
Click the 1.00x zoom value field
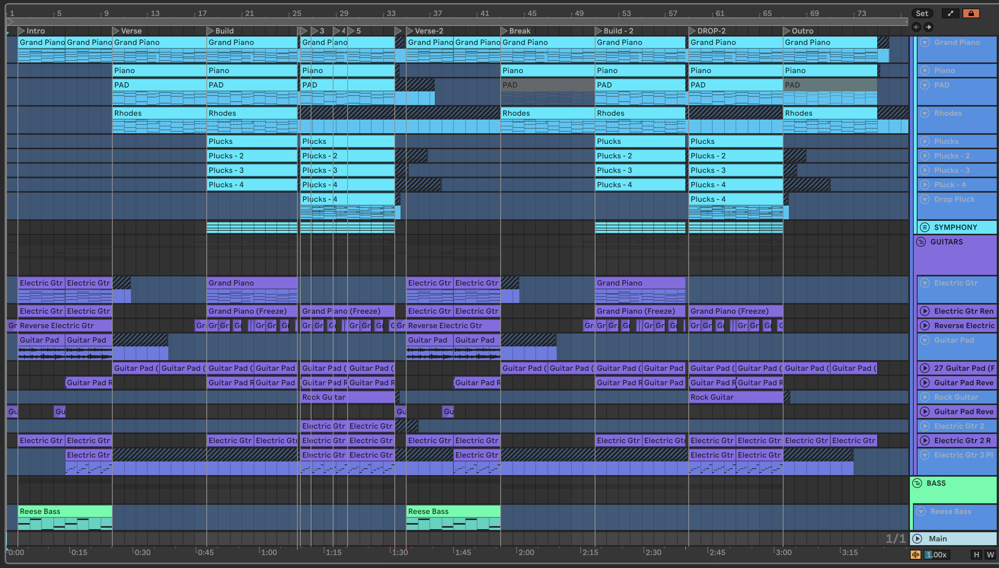click(936, 554)
